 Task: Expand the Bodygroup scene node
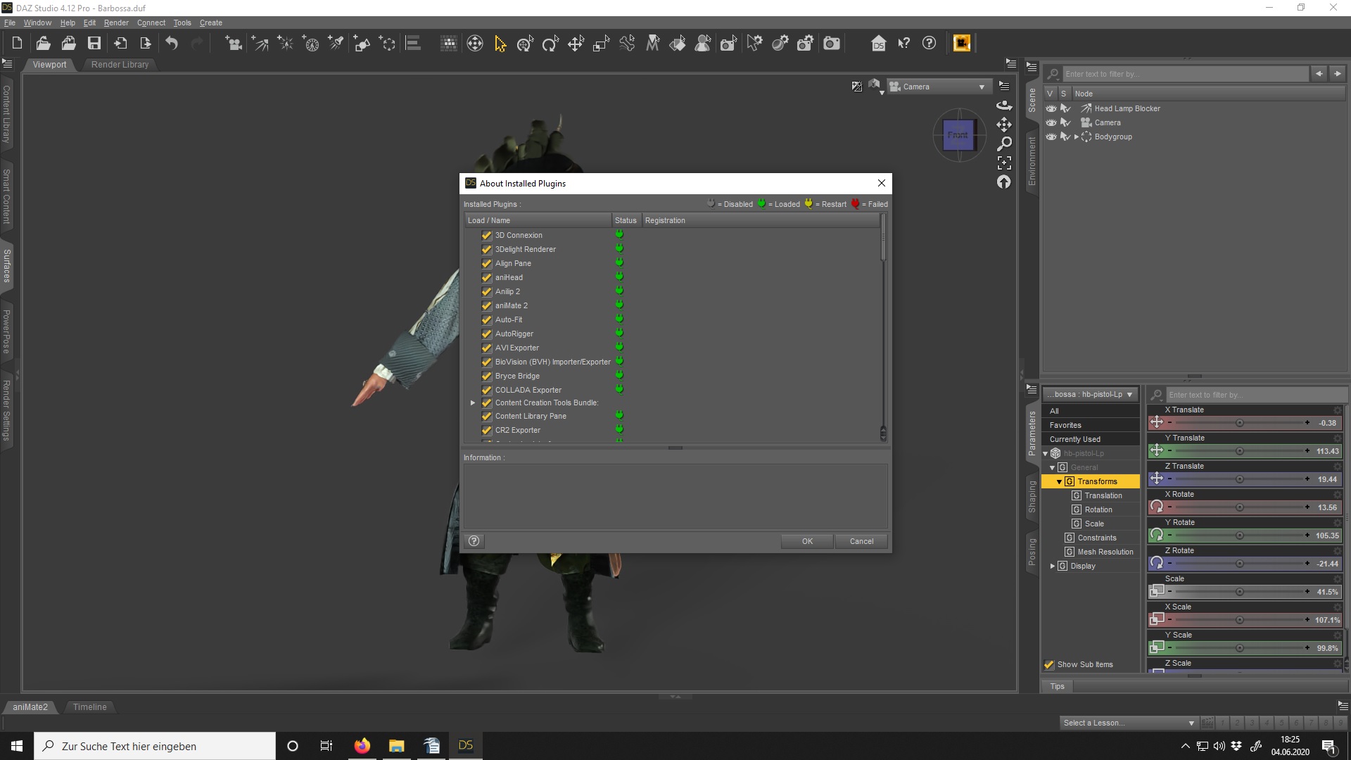[1076, 137]
